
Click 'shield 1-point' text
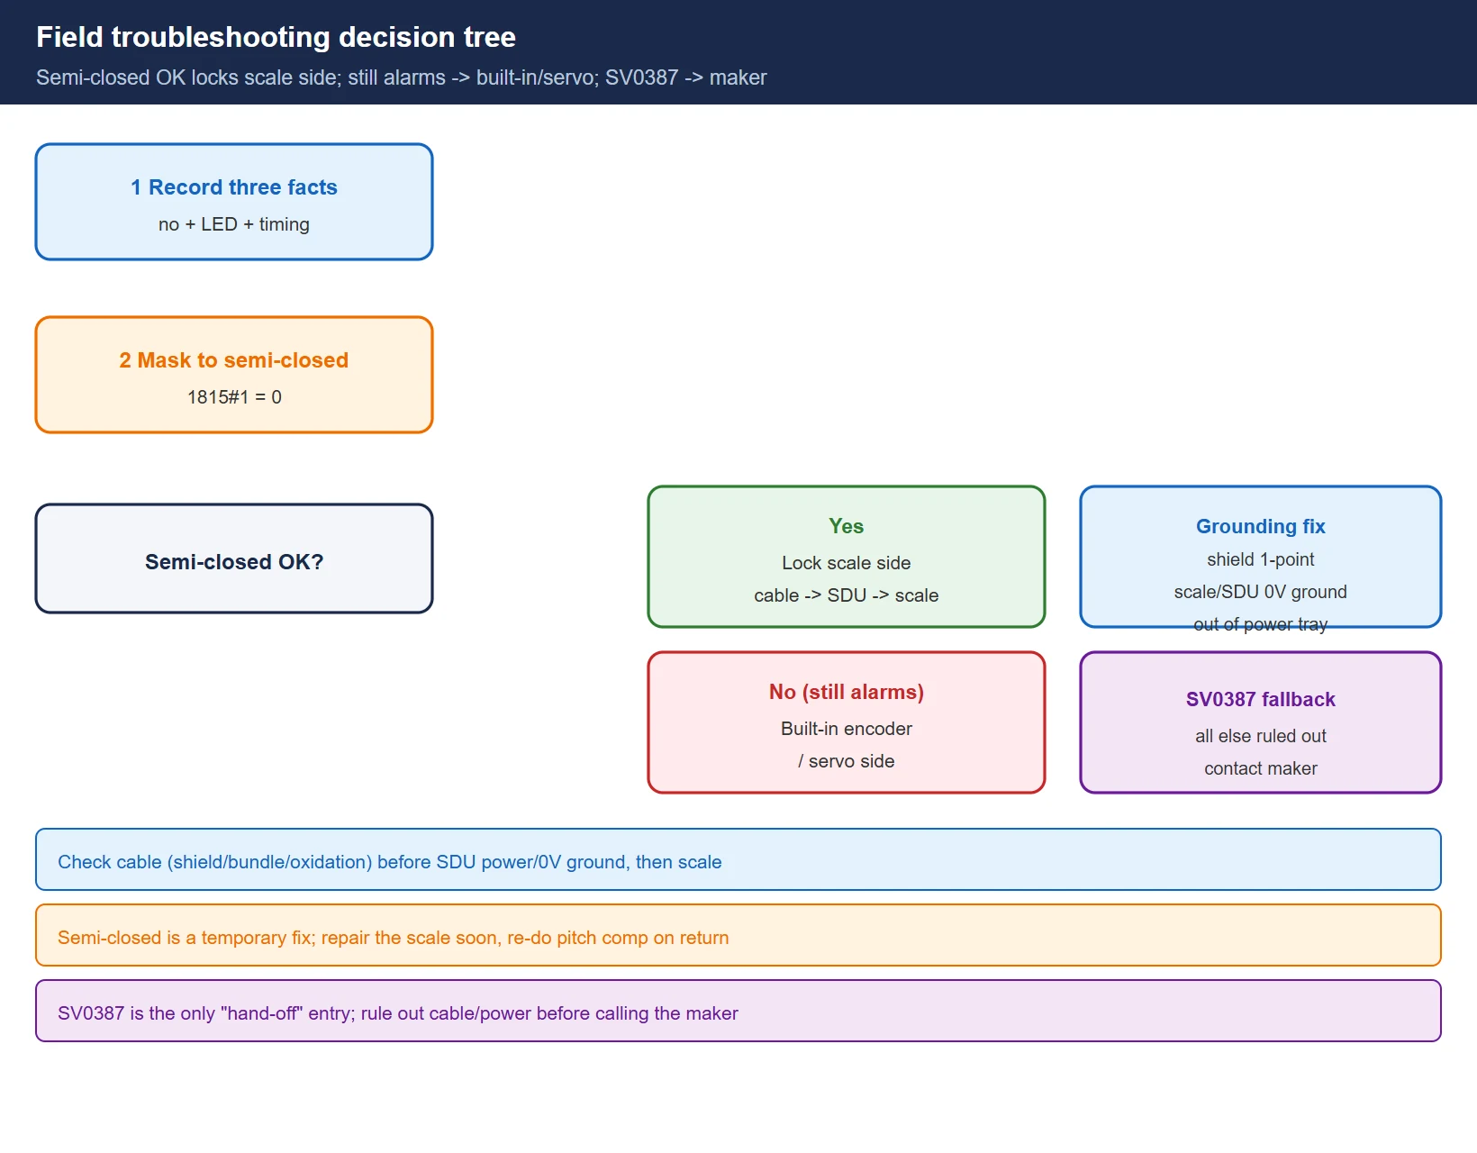1261,559
